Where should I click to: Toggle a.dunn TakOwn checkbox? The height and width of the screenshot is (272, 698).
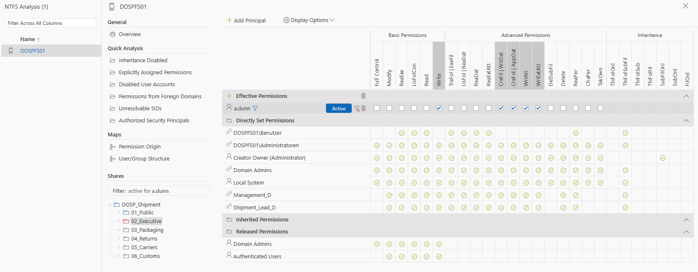click(601, 108)
